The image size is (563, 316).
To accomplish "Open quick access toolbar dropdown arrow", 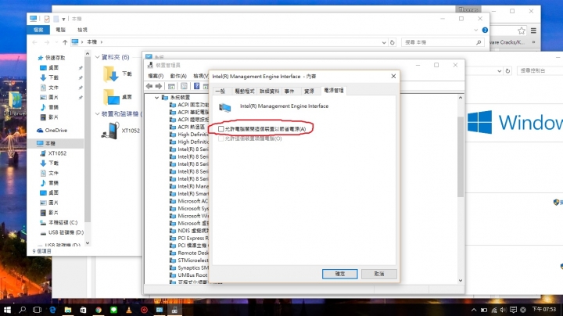I will tap(63, 19).
